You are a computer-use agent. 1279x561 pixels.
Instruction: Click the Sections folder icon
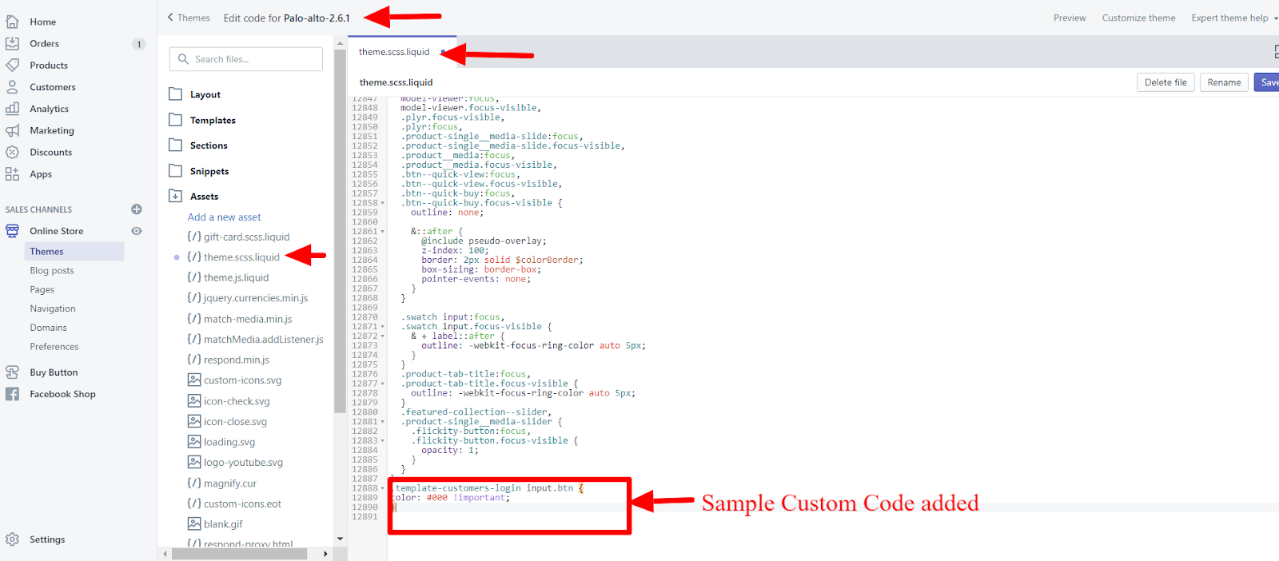176,145
